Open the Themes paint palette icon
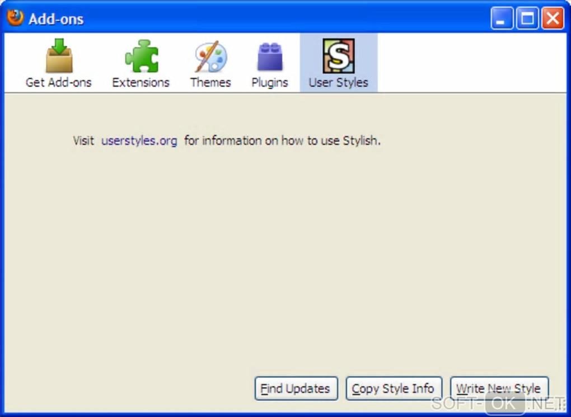Viewport: 571px width, 417px height. [211, 57]
